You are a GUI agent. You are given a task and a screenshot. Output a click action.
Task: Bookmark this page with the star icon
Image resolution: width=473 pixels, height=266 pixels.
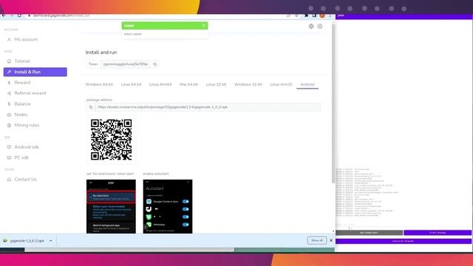(x=297, y=16)
